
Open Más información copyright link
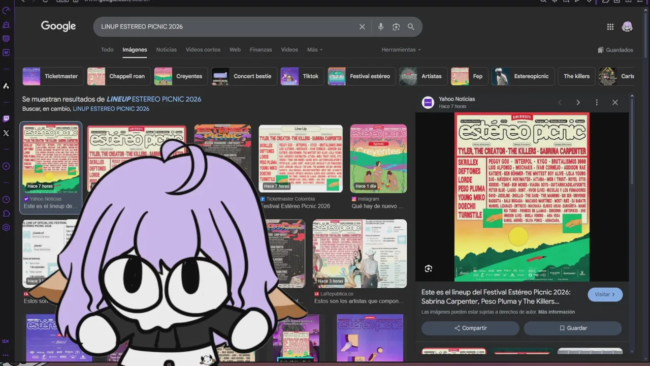pyautogui.click(x=557, y=312)
